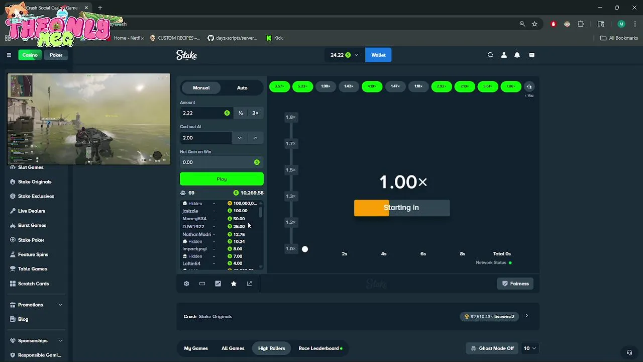Open Fairness dialog
643x362 pixels.
click(515, 284)
